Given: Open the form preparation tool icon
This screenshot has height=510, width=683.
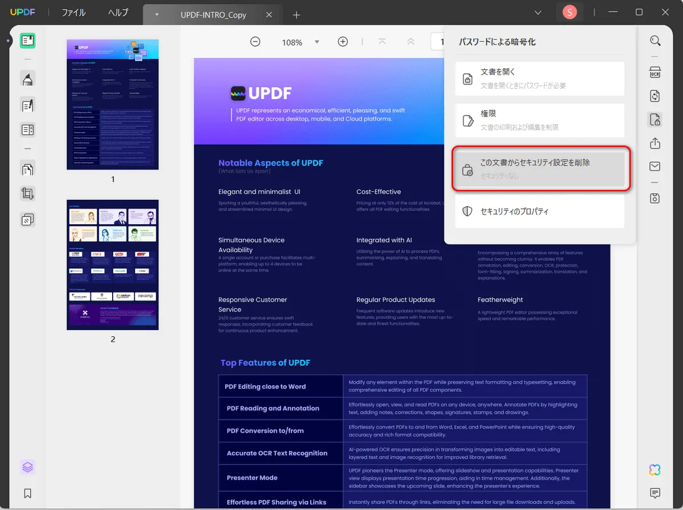Looking at the screenshot, I should coord(28,130).
